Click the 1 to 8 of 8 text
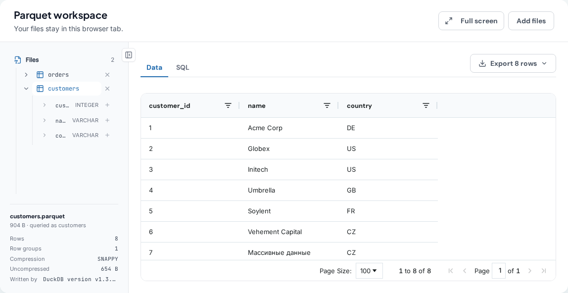568x293 pixels. (415, 271)
